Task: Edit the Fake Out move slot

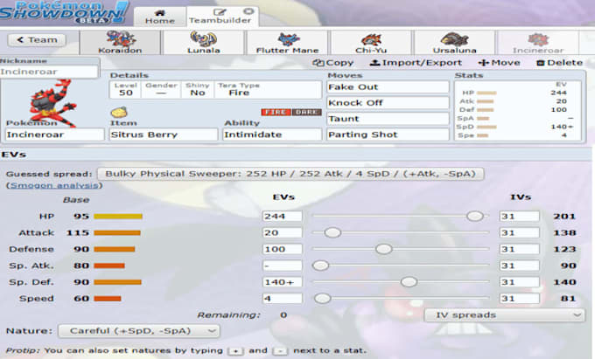Action: [x=388, y=87]
